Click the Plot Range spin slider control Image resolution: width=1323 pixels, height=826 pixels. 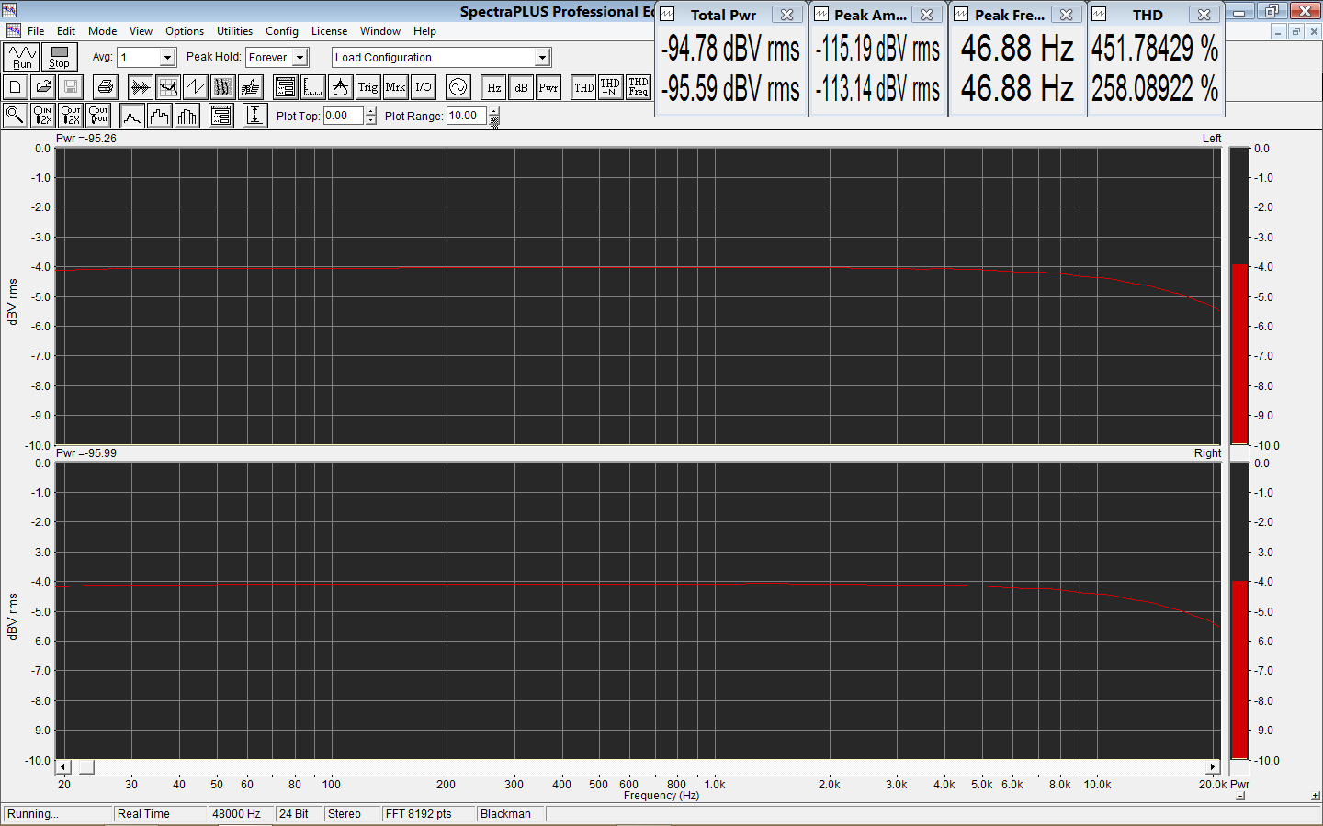tap(494, 117)
